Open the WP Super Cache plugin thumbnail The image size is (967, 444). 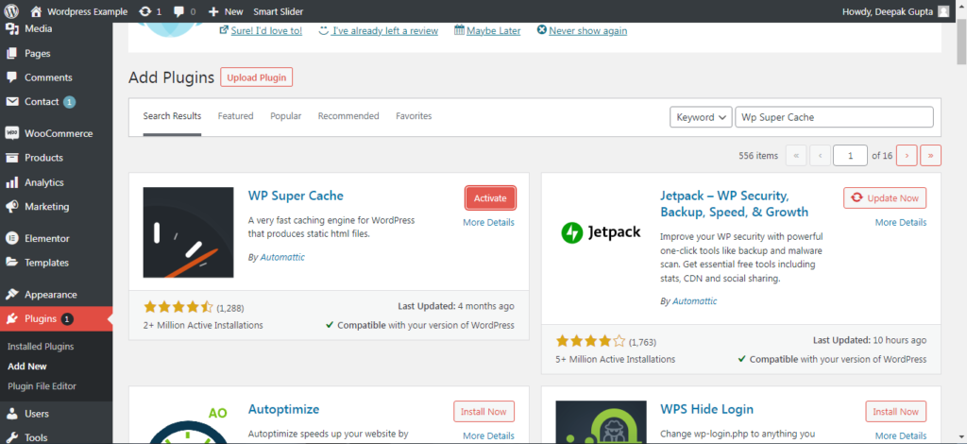[x=188, y=232]
